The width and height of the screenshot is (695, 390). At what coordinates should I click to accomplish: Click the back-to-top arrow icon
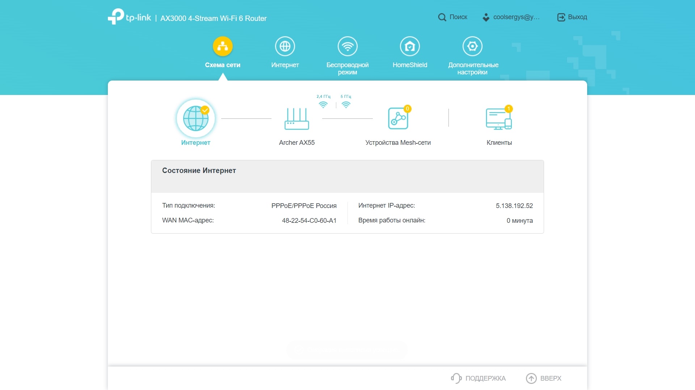(531, 378)
